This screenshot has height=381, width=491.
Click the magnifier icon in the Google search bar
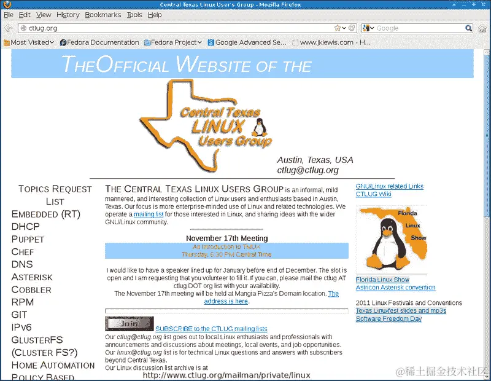click(x=468, y=28)
